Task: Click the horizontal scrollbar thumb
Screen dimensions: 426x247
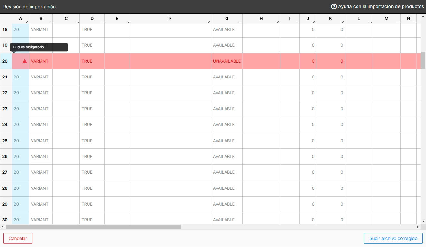Action: click(93, 227)
